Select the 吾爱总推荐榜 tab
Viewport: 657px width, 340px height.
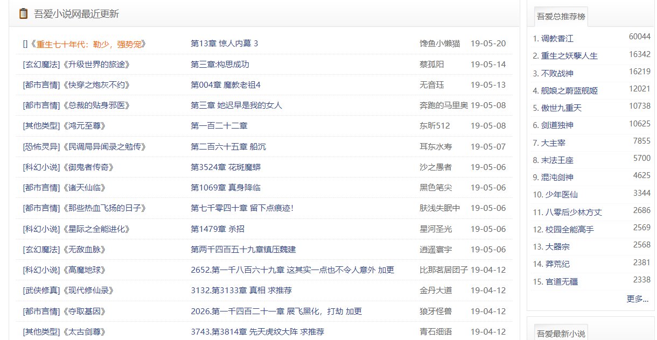point(561,17)
